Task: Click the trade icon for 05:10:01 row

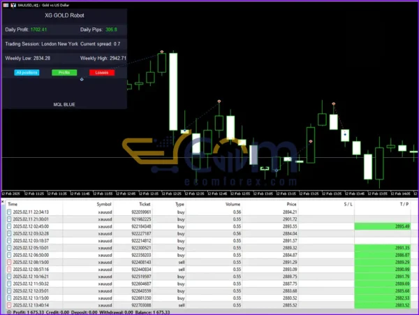Action: pyautogui.click(x=9, y=247)
